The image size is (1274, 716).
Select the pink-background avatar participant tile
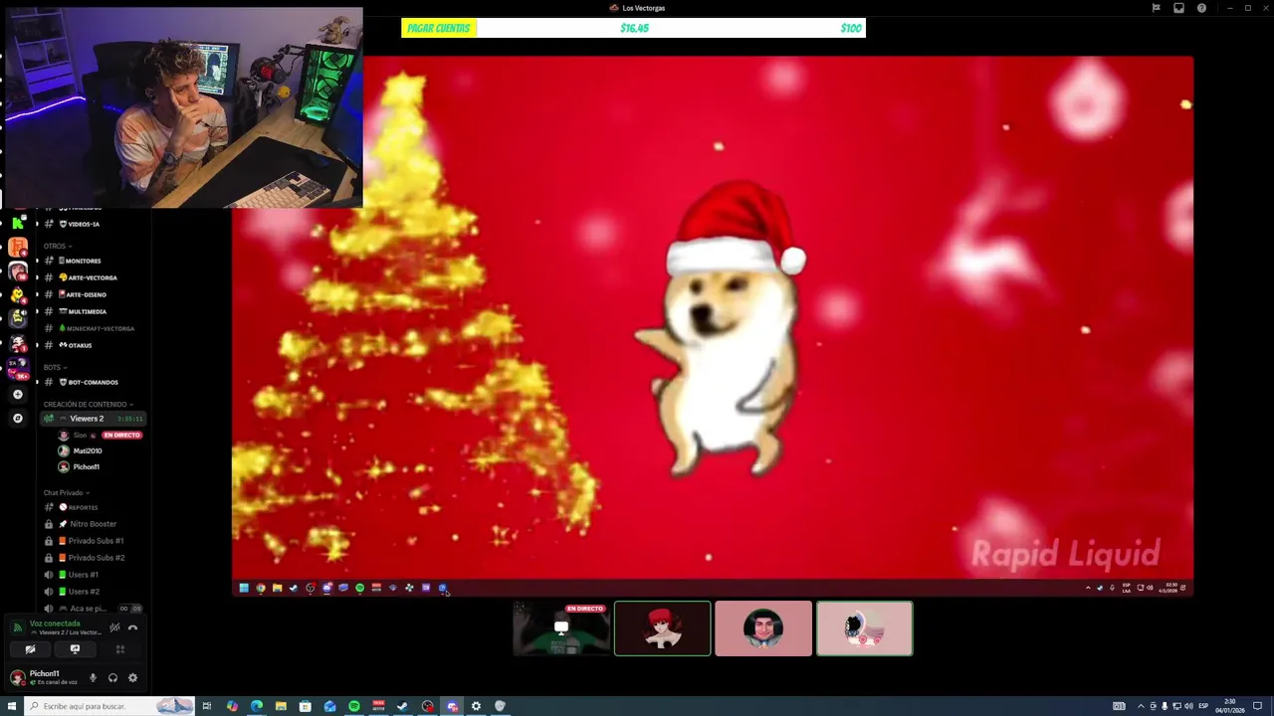coord(864,628)
